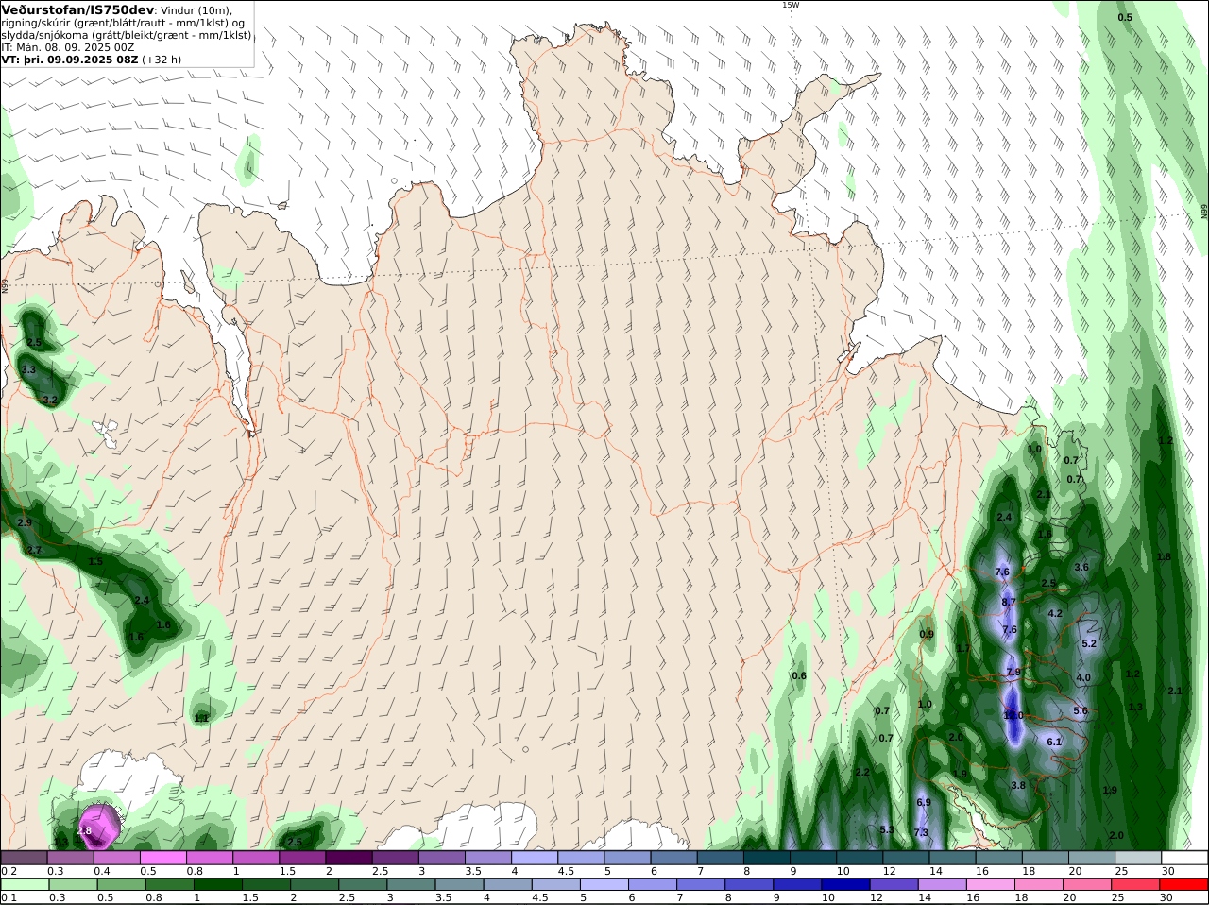This screenshot has height=905, width=1209.
Task: Select the dark purple 2–2.5 snow legend swatch
Action: [348, 858]
